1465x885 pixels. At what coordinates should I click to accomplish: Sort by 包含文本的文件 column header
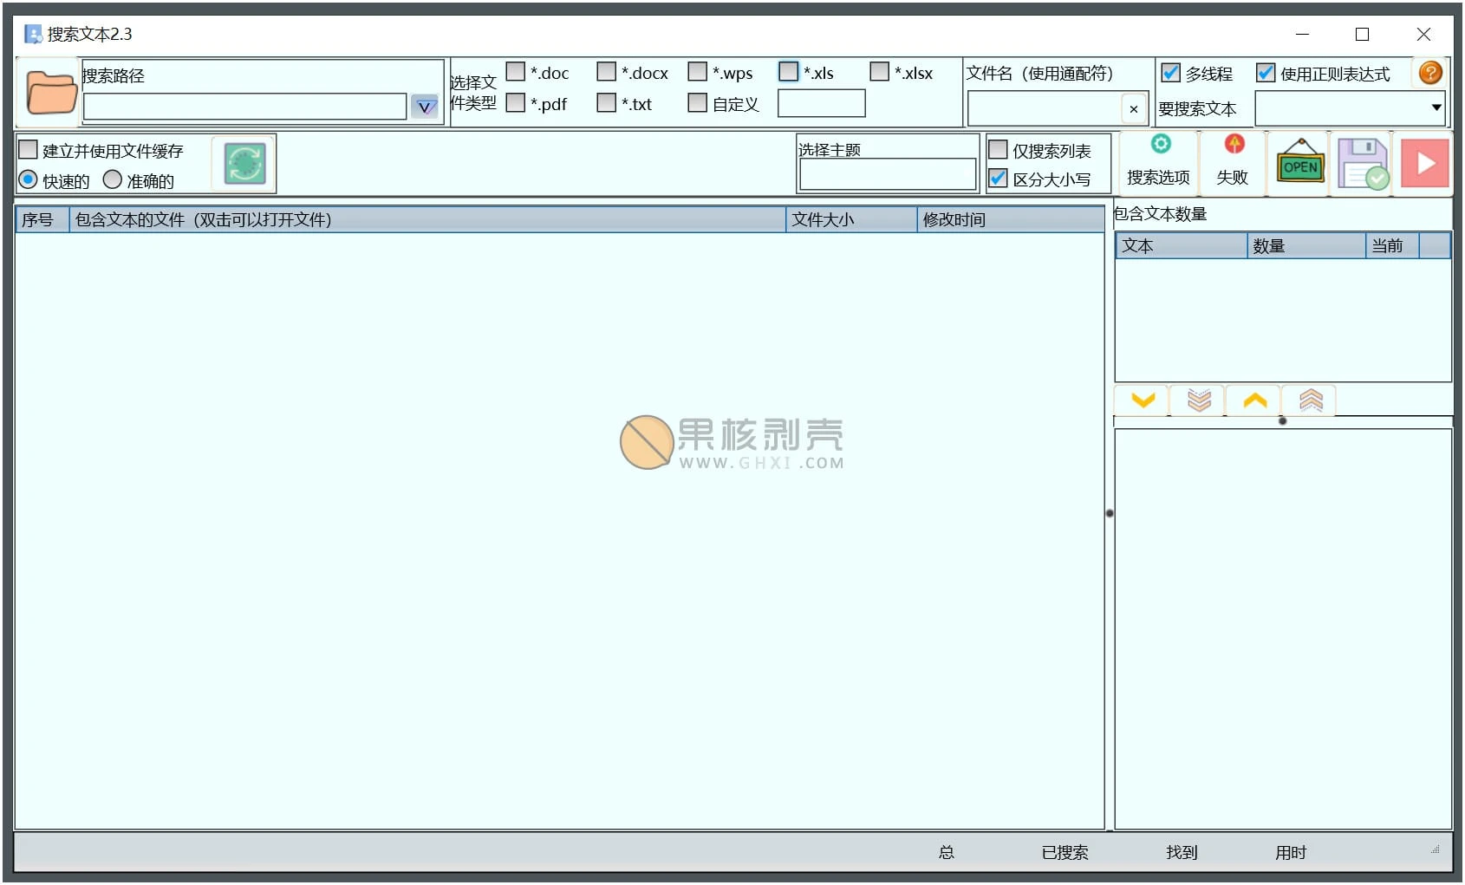click(x=427, y=219)
